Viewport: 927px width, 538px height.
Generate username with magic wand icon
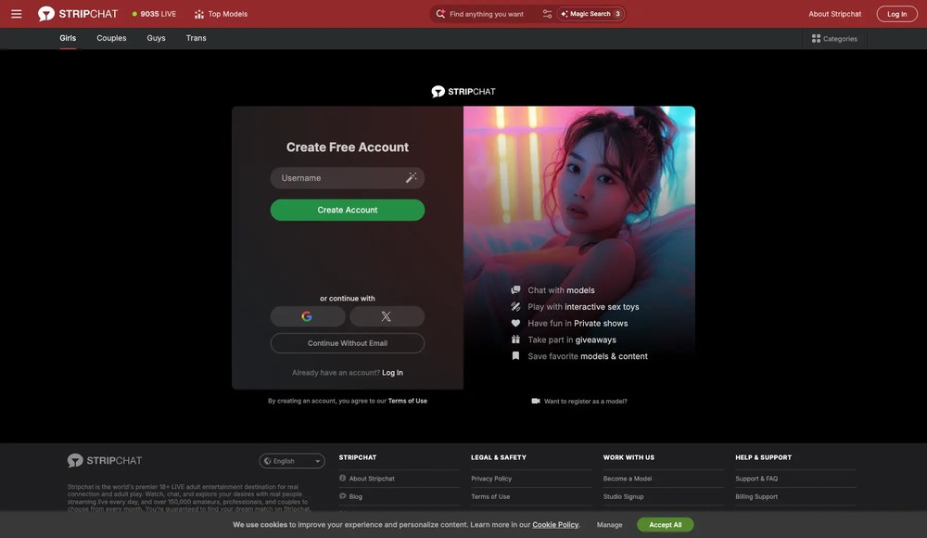point(411,177)
